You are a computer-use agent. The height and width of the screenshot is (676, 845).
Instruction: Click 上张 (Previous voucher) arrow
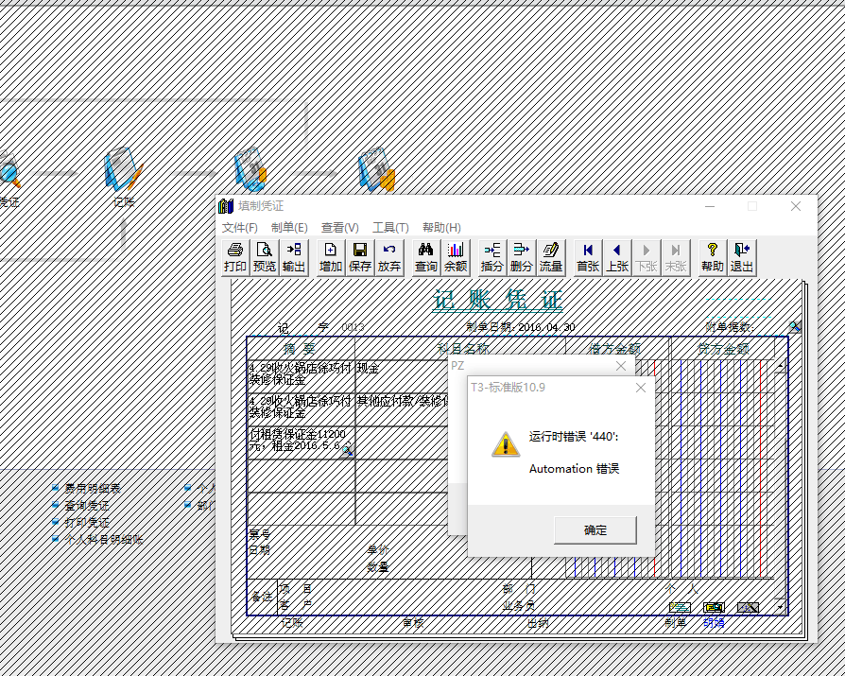(617, 257)
